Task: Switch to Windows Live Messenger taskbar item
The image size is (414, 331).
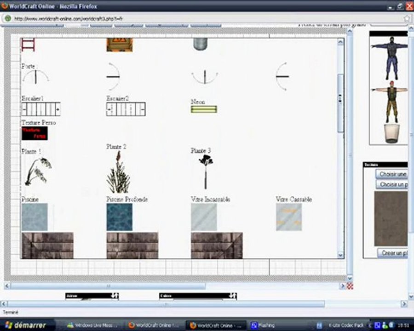Action: (92, 325)
